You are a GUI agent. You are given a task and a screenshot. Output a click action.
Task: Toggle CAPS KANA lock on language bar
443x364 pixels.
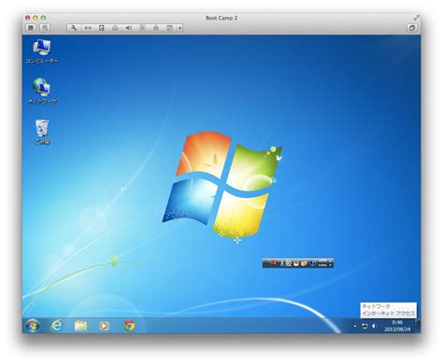click(322, 263)
